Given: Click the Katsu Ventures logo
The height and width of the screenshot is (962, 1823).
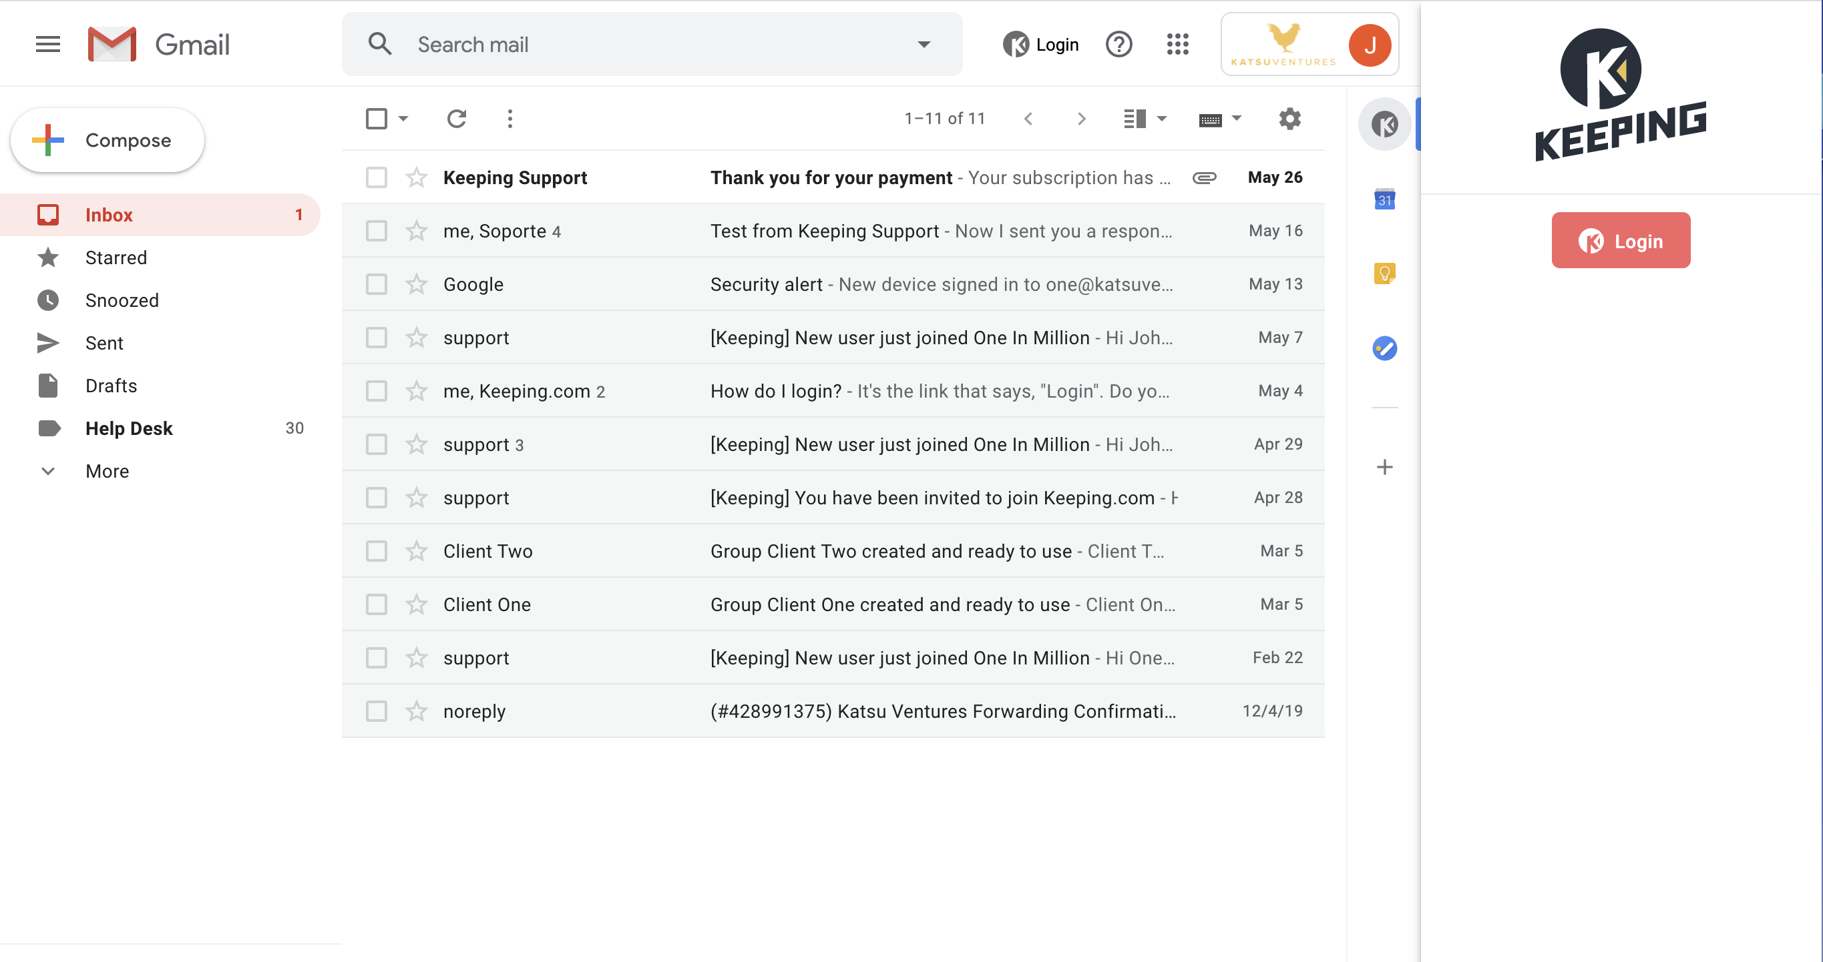Looking at the screenshot, I should click(x=1283, y=45).
